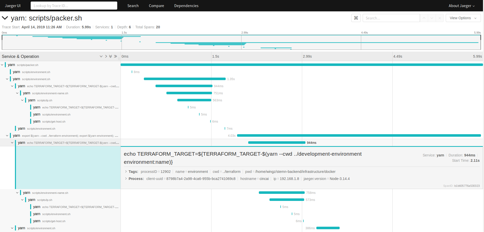Click the 4.03s span timeline bar
This screenshot has width=484, height=232.
tap(359, 136)
